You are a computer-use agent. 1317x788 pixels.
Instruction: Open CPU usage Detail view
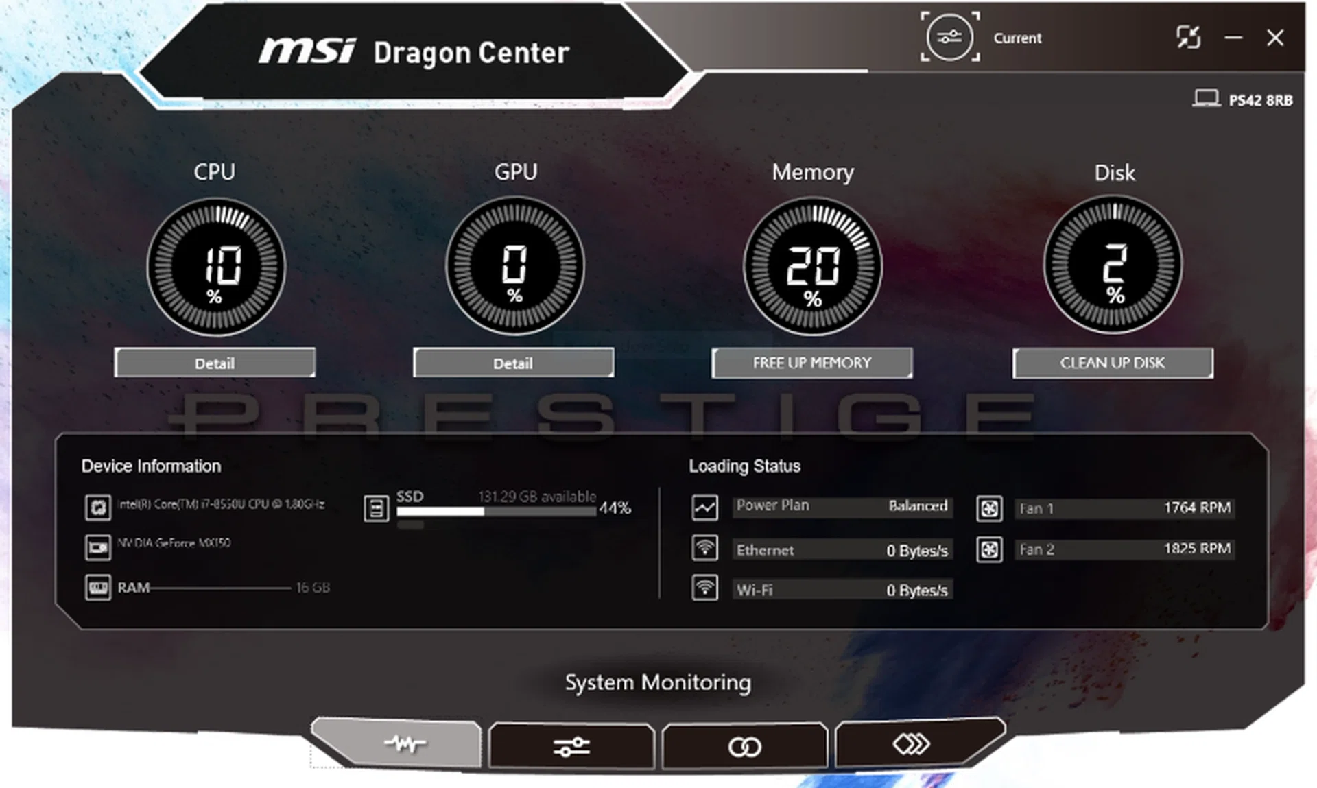coord(215,363)
